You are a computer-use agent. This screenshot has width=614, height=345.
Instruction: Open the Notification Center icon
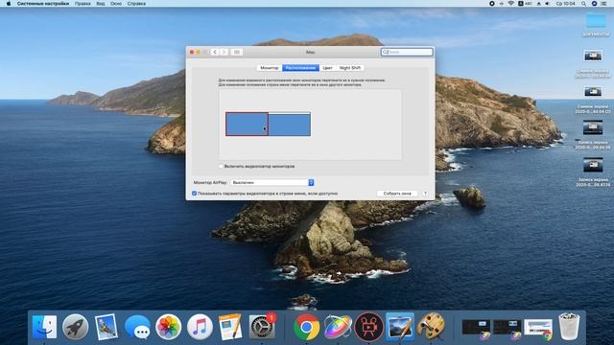coord(604,4)
